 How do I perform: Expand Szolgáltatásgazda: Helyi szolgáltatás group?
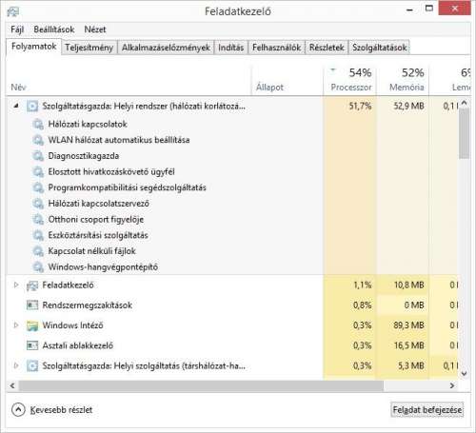pyautogui.click(x=16, y=365)
